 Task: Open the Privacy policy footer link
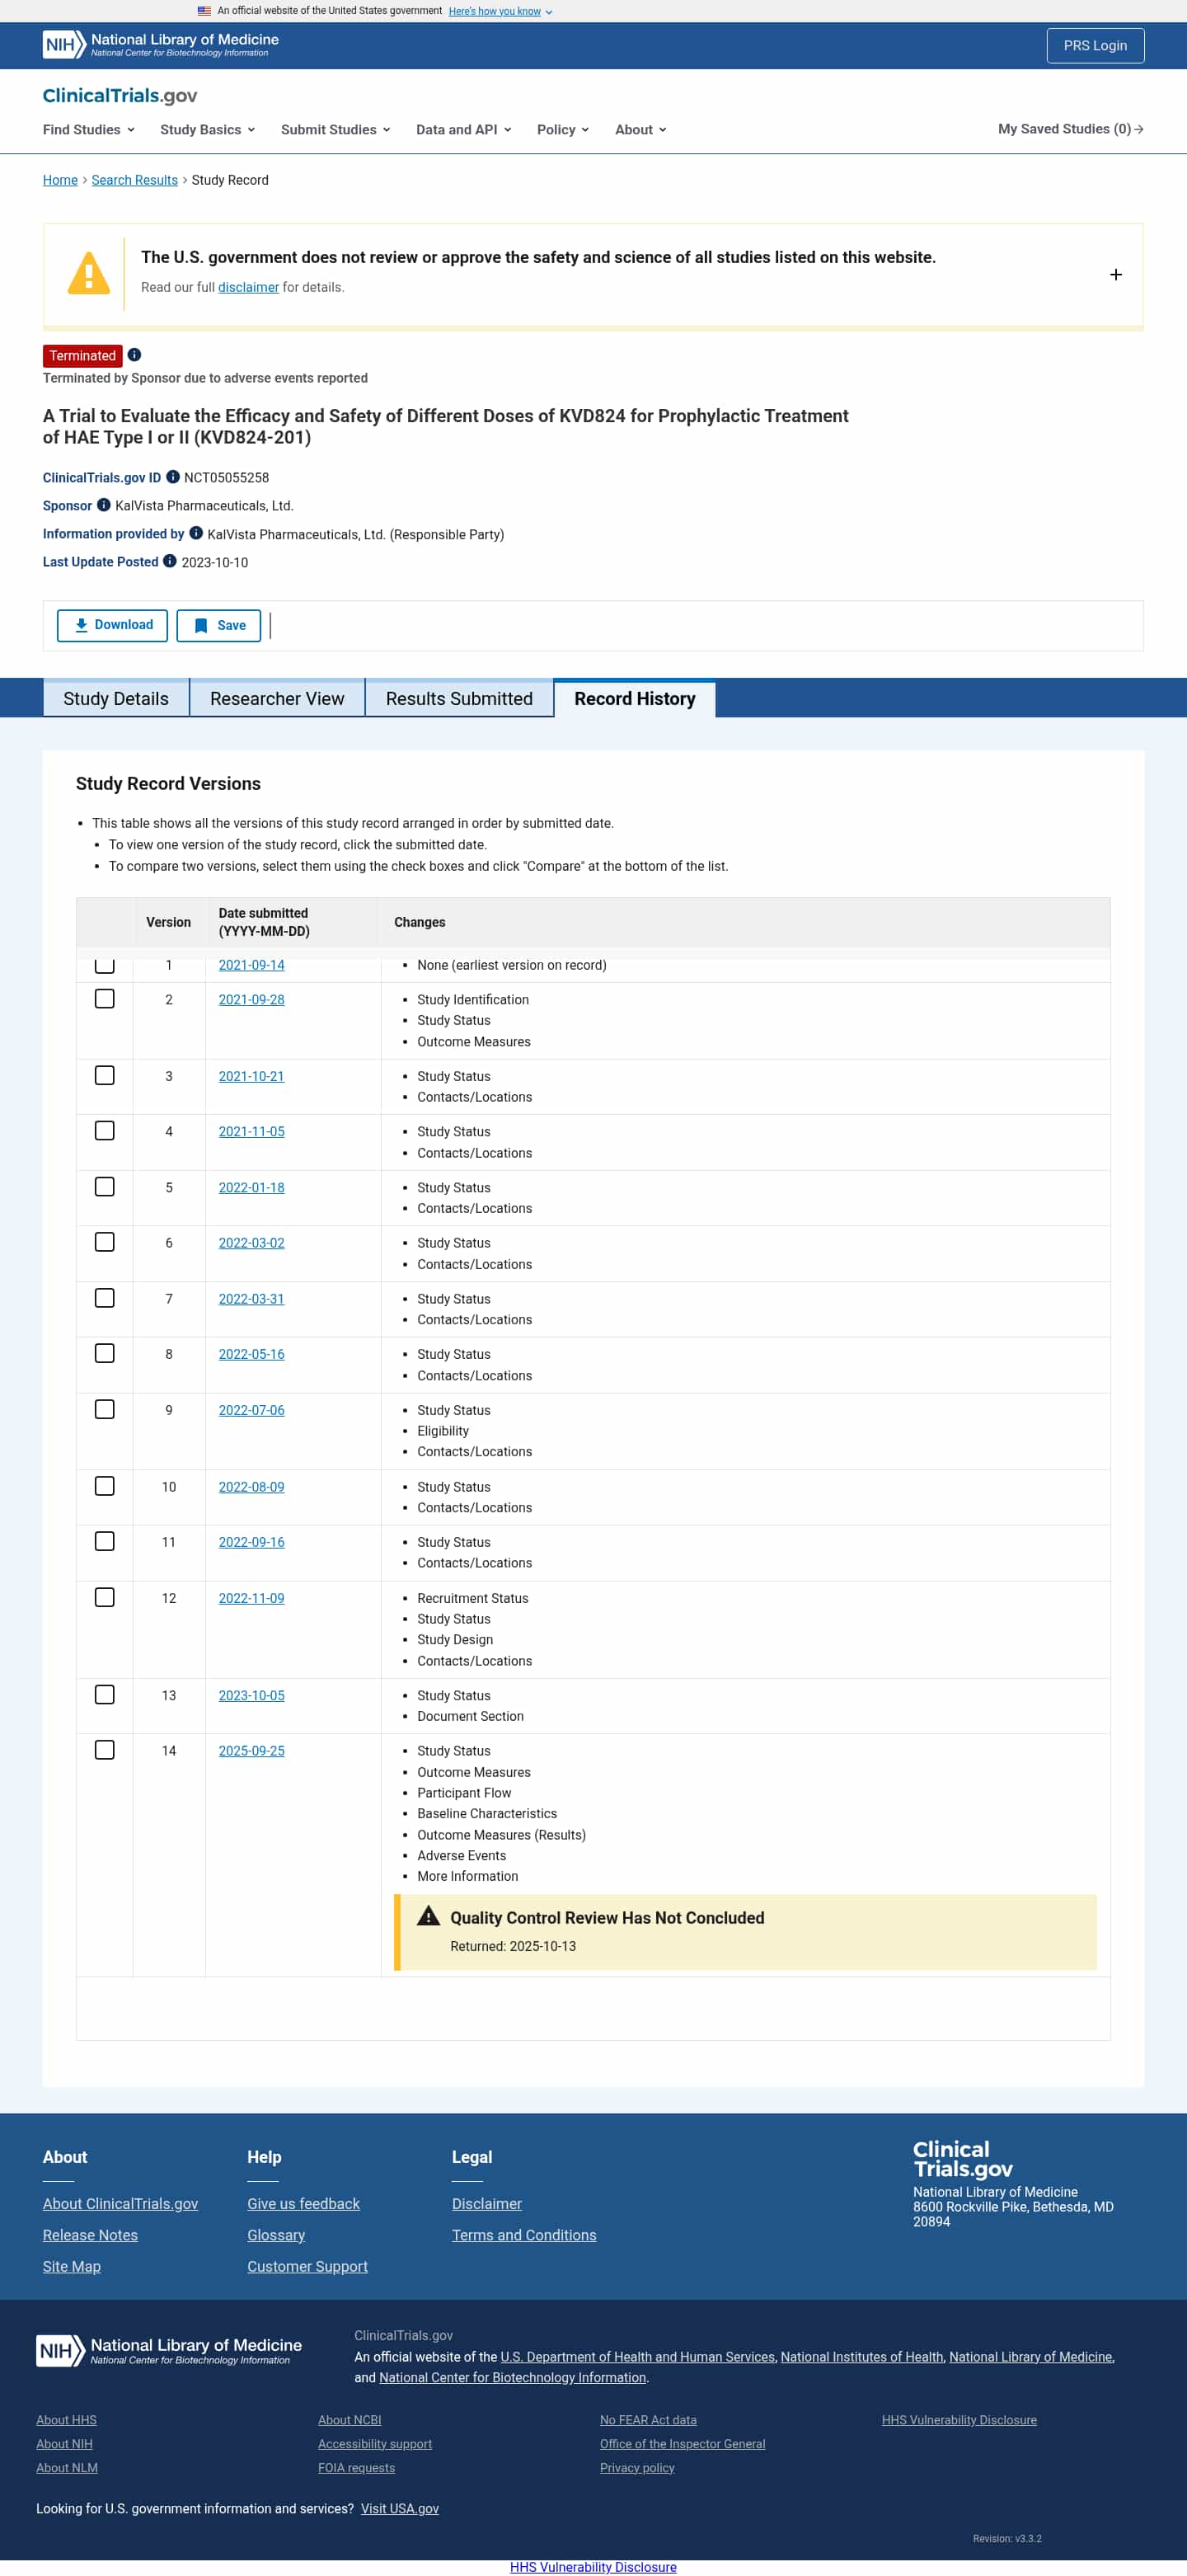637,2467
